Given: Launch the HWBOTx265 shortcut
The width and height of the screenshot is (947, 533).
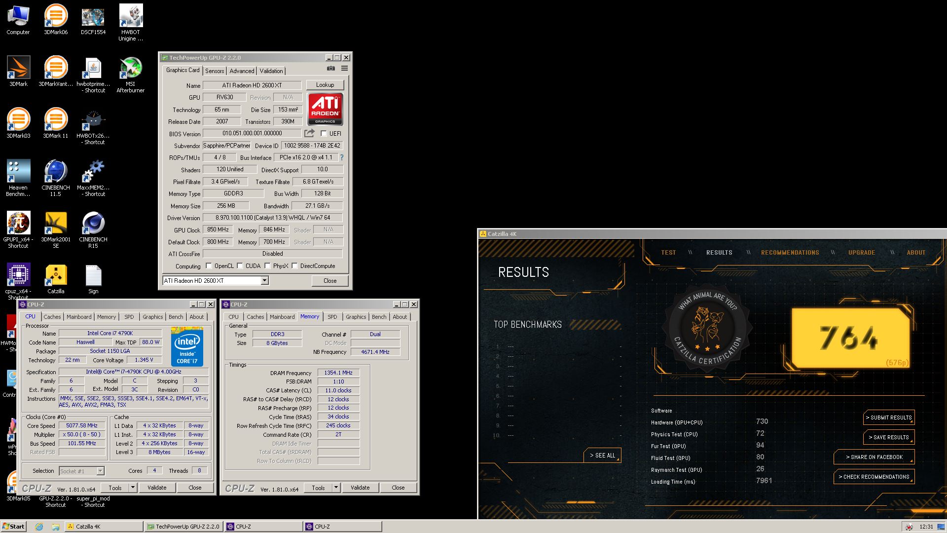Looking at the screenshot, I should pos(93,126).
